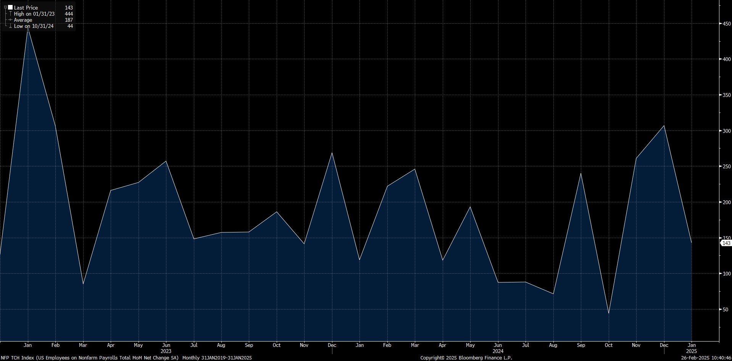
Task: Click the white Last Price color swatch
Action: coord(10,8)
